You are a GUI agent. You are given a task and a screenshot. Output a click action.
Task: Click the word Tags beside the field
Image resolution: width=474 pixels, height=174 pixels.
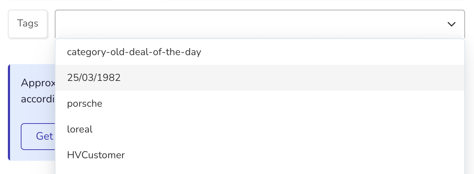[x=28, y=24]
